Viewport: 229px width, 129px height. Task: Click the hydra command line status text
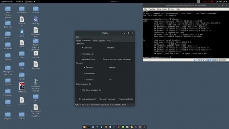[x=101, y=105]
